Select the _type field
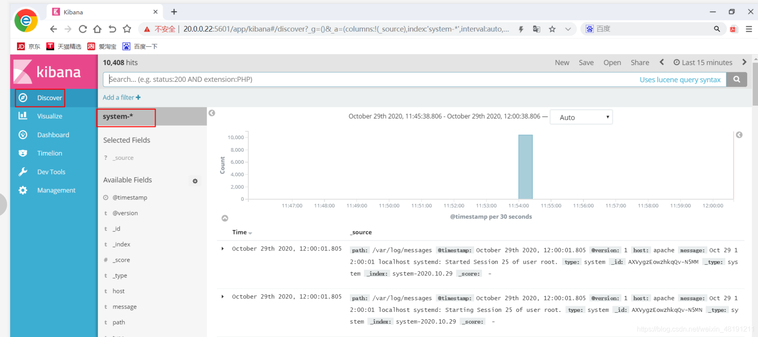Screen dimensions: 758x337 pyautogui.click(x=120, y=275)
